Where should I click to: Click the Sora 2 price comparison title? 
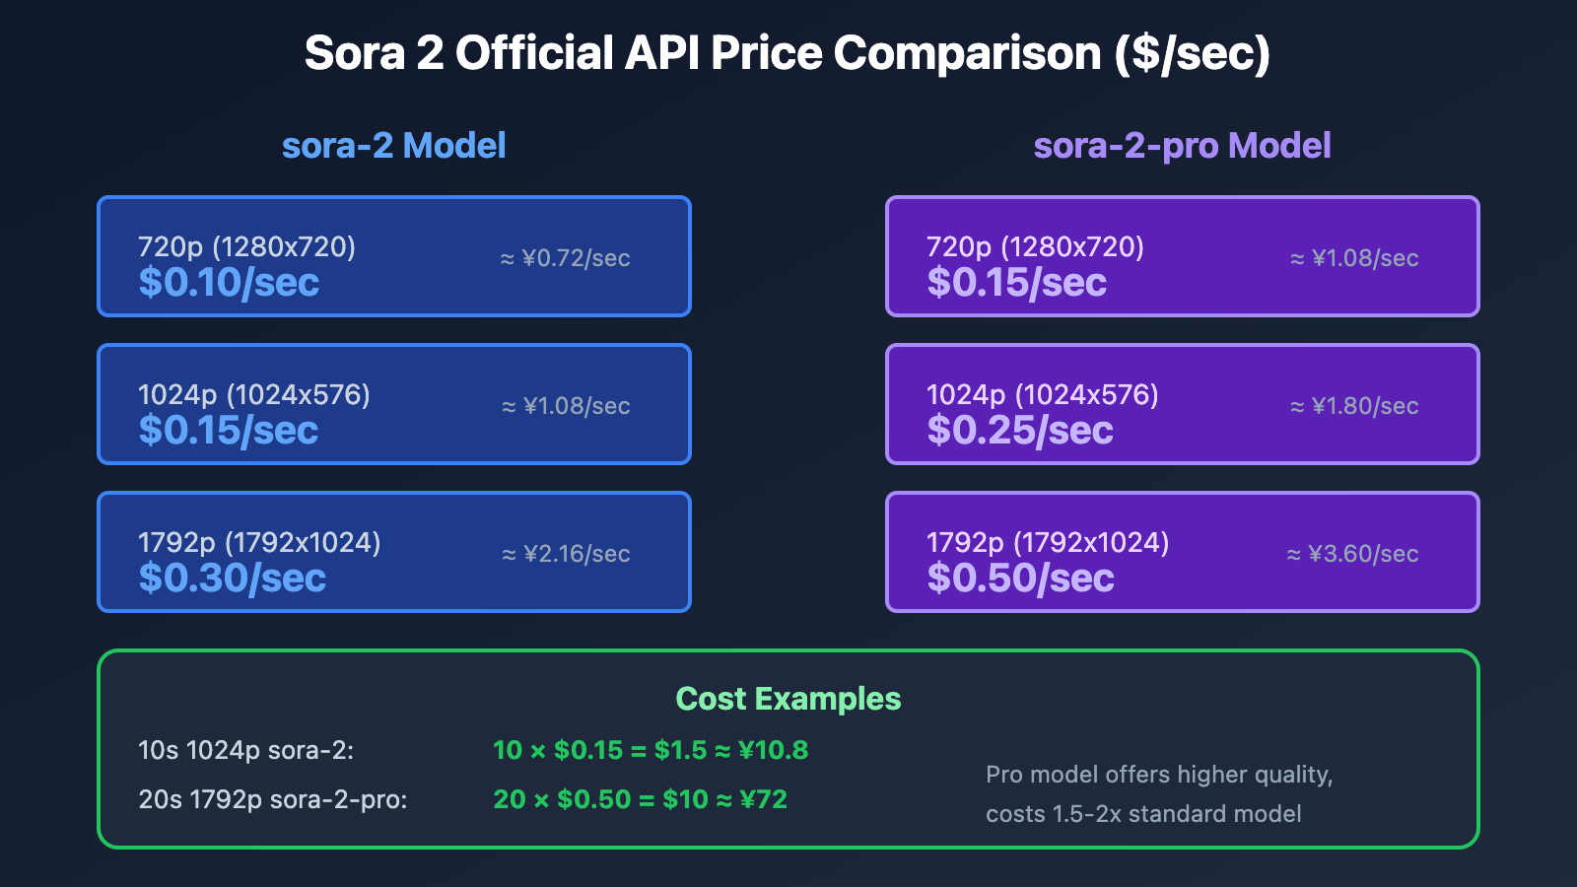[x=787, y=53]
